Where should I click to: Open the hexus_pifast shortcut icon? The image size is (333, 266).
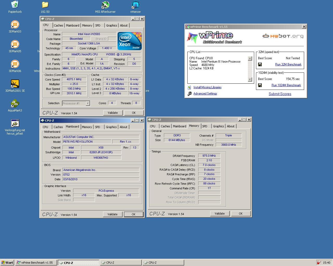click(x=15, y=123)
